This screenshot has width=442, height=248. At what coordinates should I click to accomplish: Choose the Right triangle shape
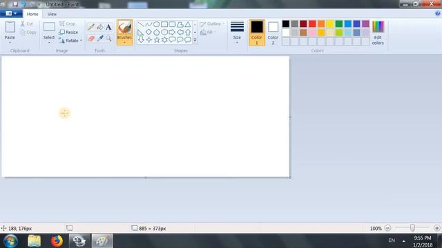pos(141,32)
